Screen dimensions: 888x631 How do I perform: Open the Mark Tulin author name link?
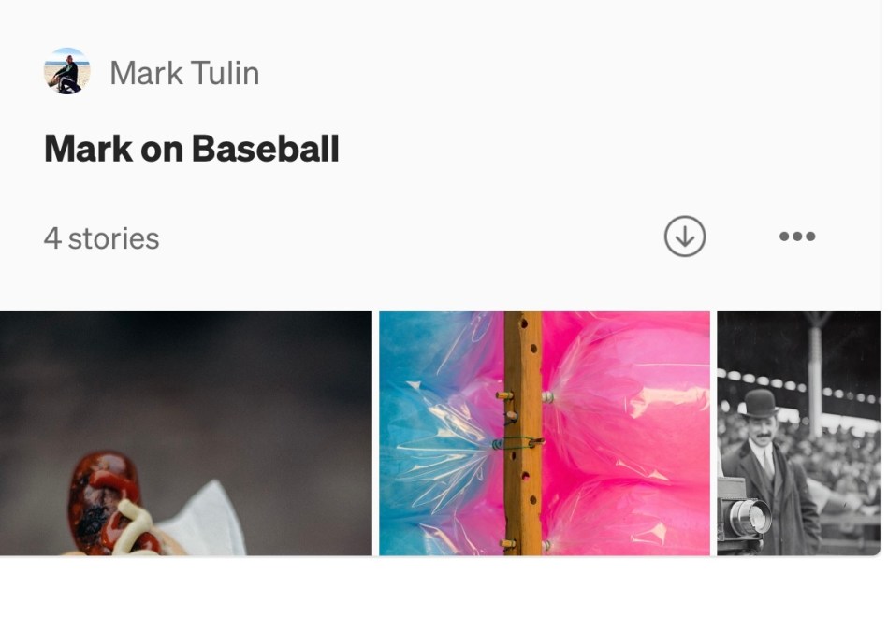pos(184,73)
